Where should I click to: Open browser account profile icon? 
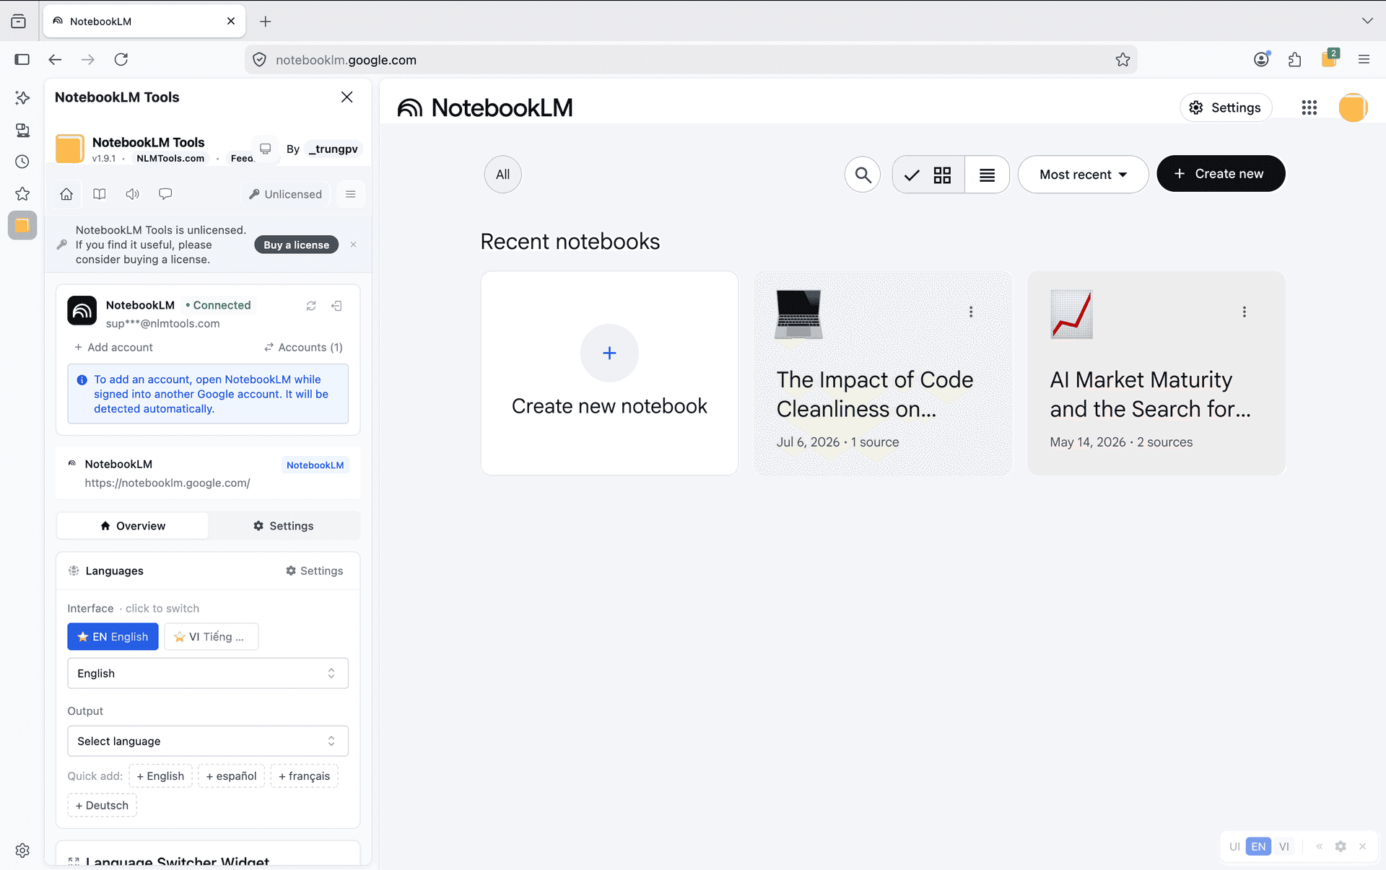click(x=1261, y=59)
